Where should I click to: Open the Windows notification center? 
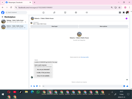pos(128,94)
